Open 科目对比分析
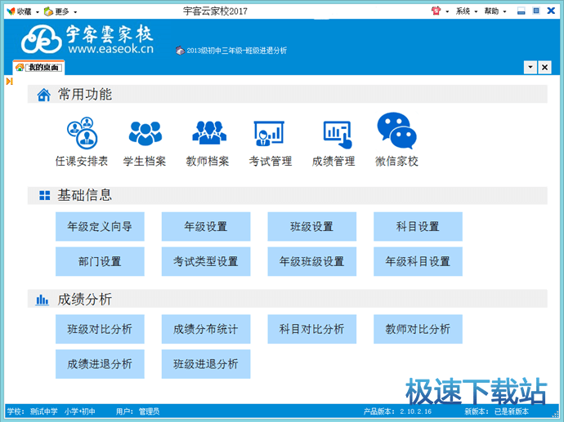564x422 pixels. click(x=312, y=329)
